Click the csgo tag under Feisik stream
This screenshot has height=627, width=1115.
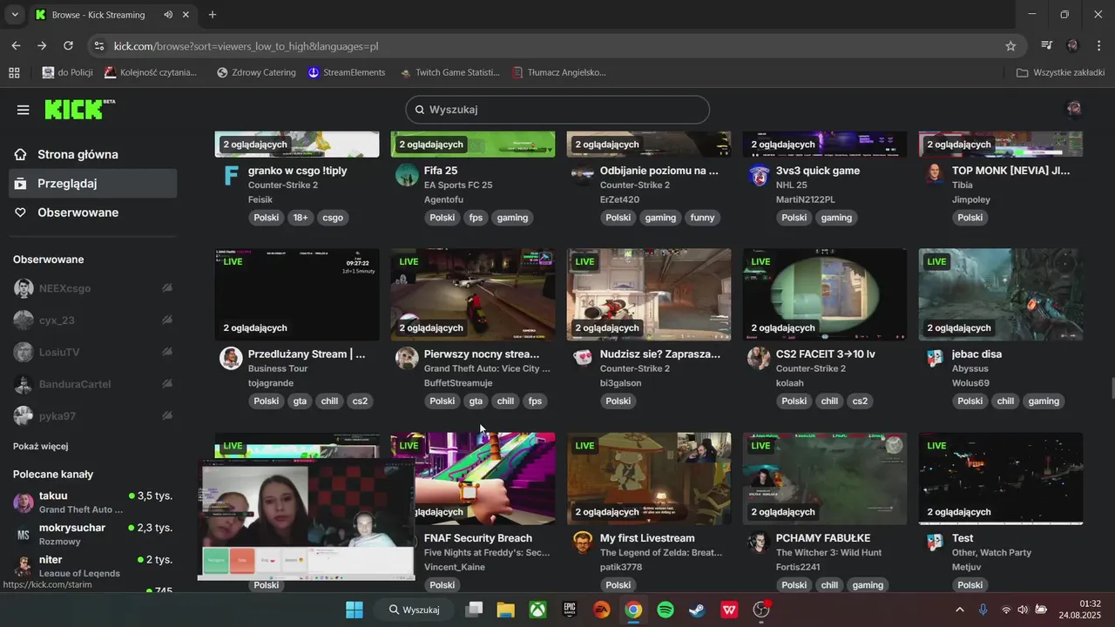pyautogui.click(x=332, y=218)
